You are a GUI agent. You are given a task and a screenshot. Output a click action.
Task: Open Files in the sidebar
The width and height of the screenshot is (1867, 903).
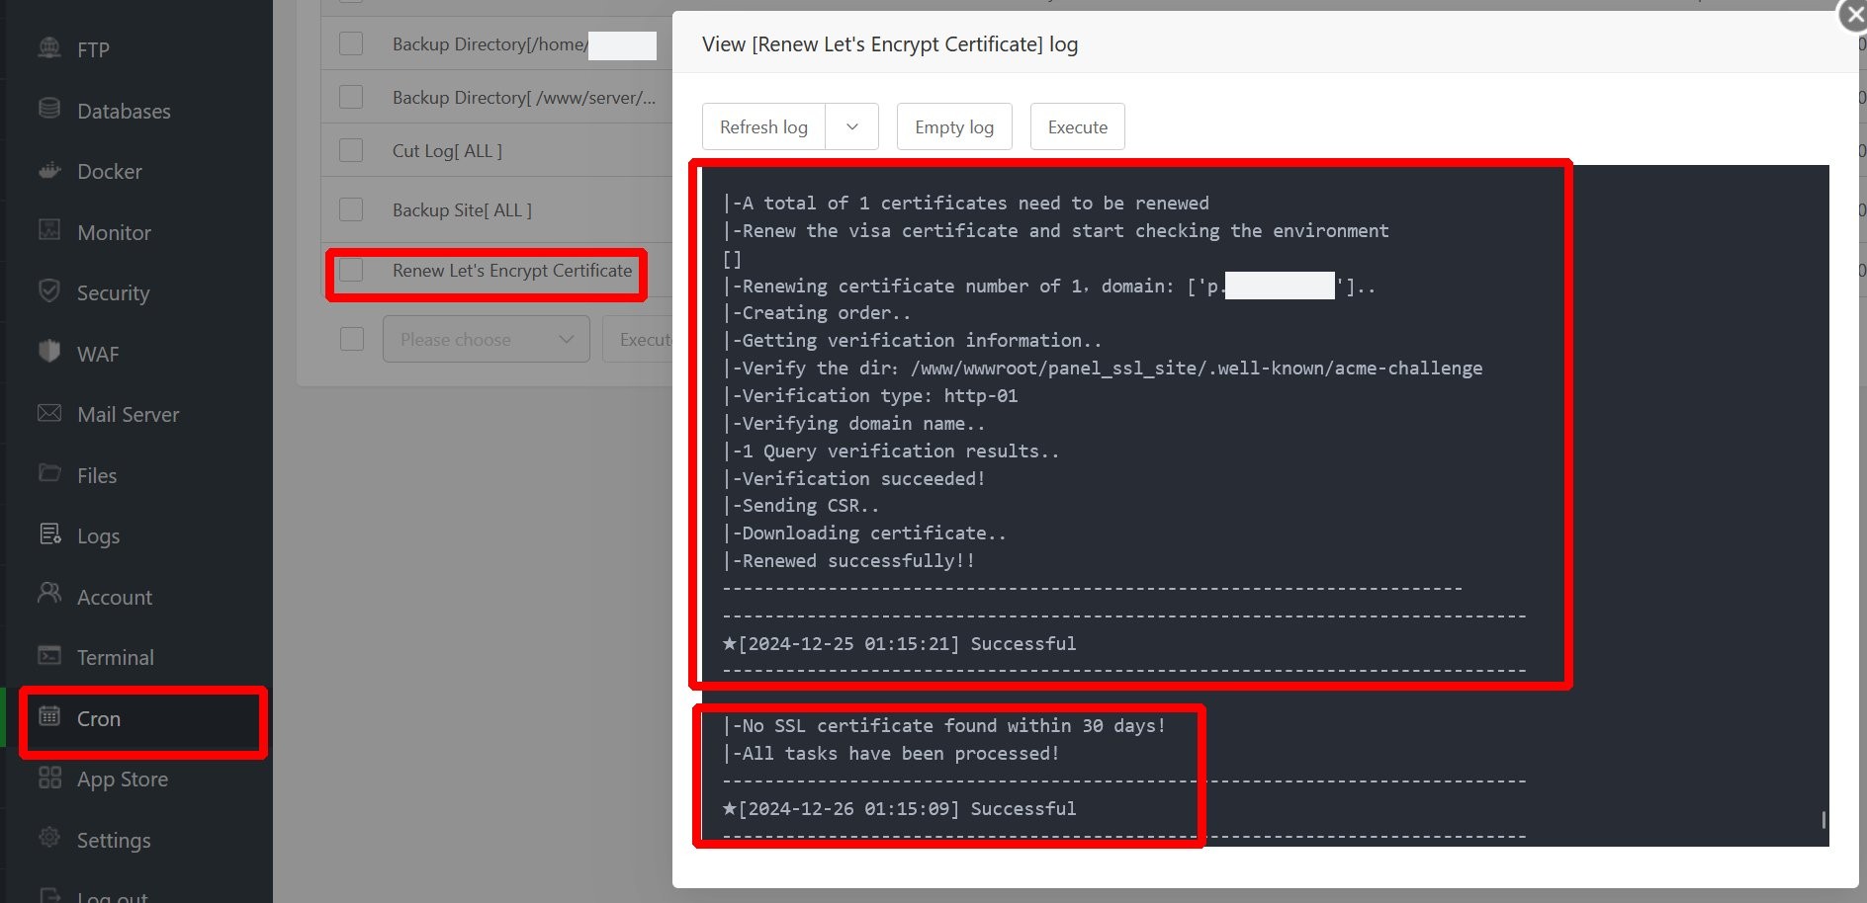[x=97, y=475]
